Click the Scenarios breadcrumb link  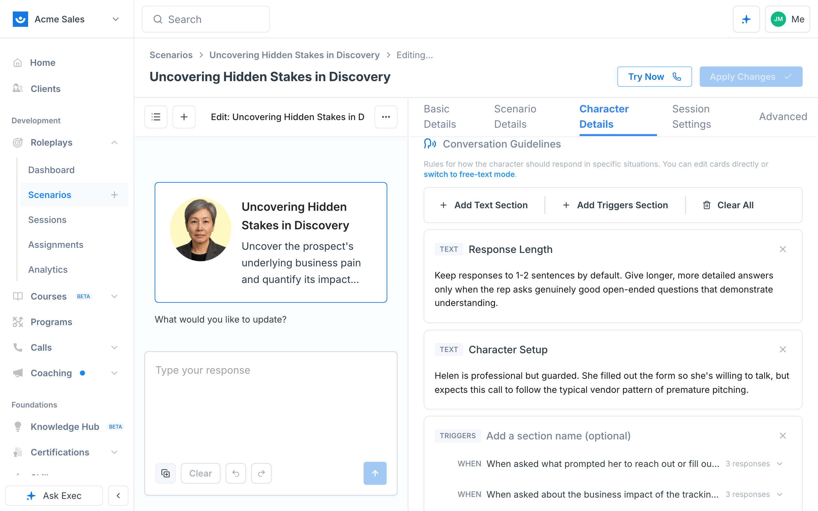pyautogui.click(x=171, y=55)
